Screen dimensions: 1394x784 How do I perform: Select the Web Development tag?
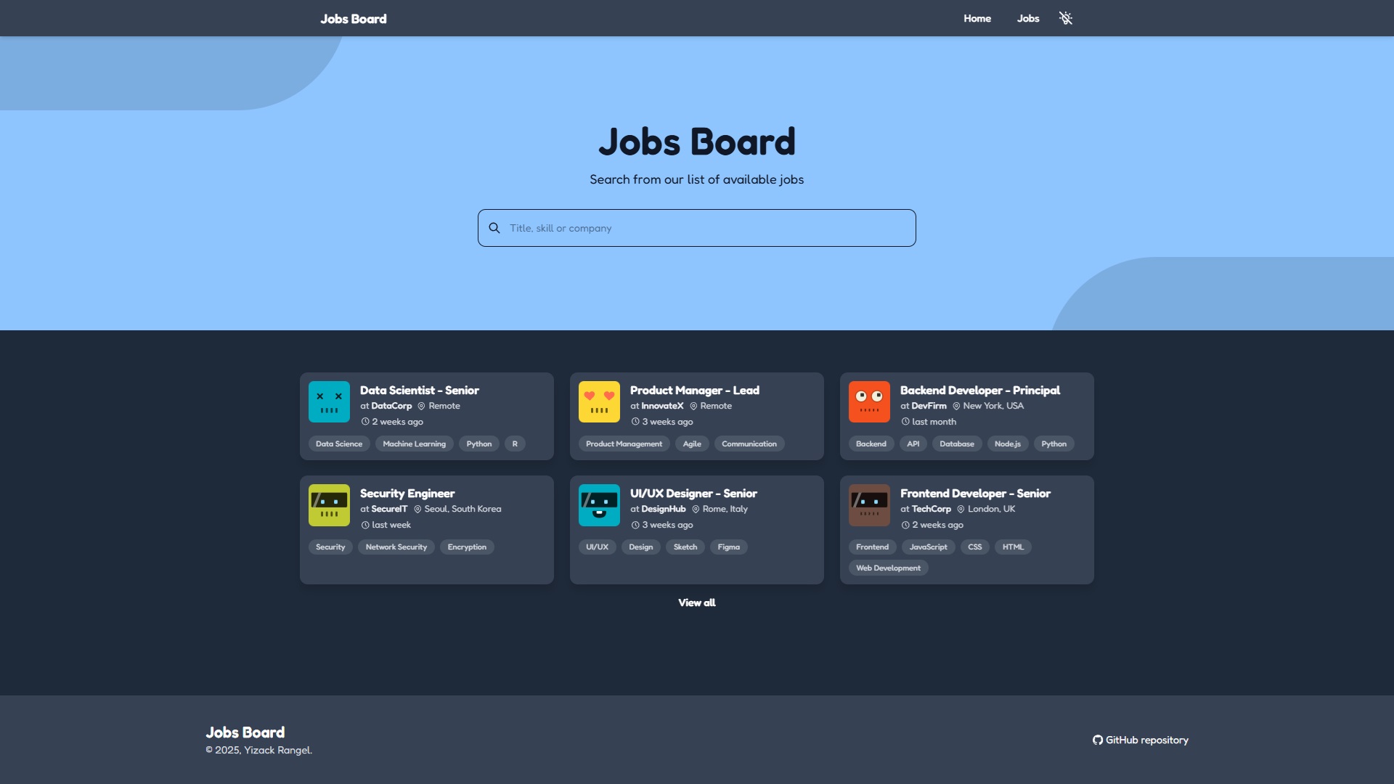(888, 568)
